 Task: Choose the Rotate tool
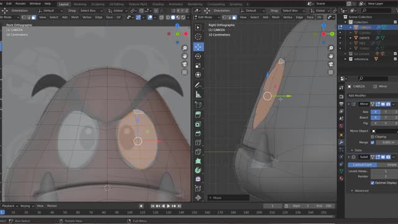pos(198,56)
